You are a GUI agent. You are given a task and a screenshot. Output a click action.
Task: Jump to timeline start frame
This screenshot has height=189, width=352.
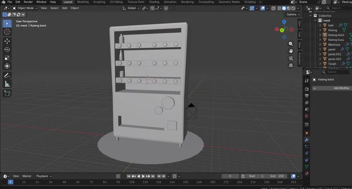coord(128,176)
